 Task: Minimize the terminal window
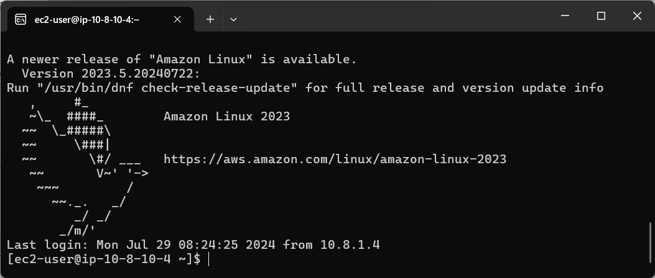click(x=565, y=16)
